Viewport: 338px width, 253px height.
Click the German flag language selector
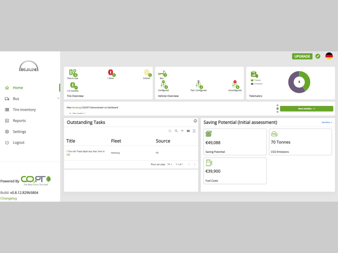coord(329,56)
